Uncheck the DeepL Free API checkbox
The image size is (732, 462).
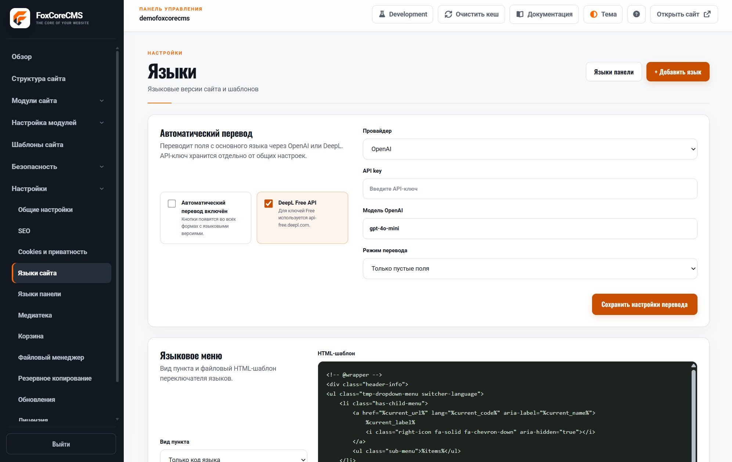tap(268, 203)
